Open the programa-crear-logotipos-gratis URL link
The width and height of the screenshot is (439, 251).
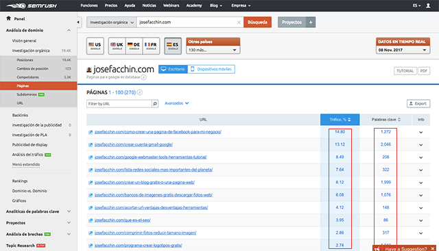pos(139,246)
